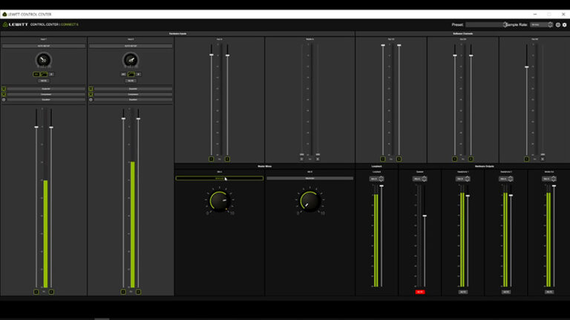
Task: Open the Compressor settings bar on Input 2
Action: 133,94
